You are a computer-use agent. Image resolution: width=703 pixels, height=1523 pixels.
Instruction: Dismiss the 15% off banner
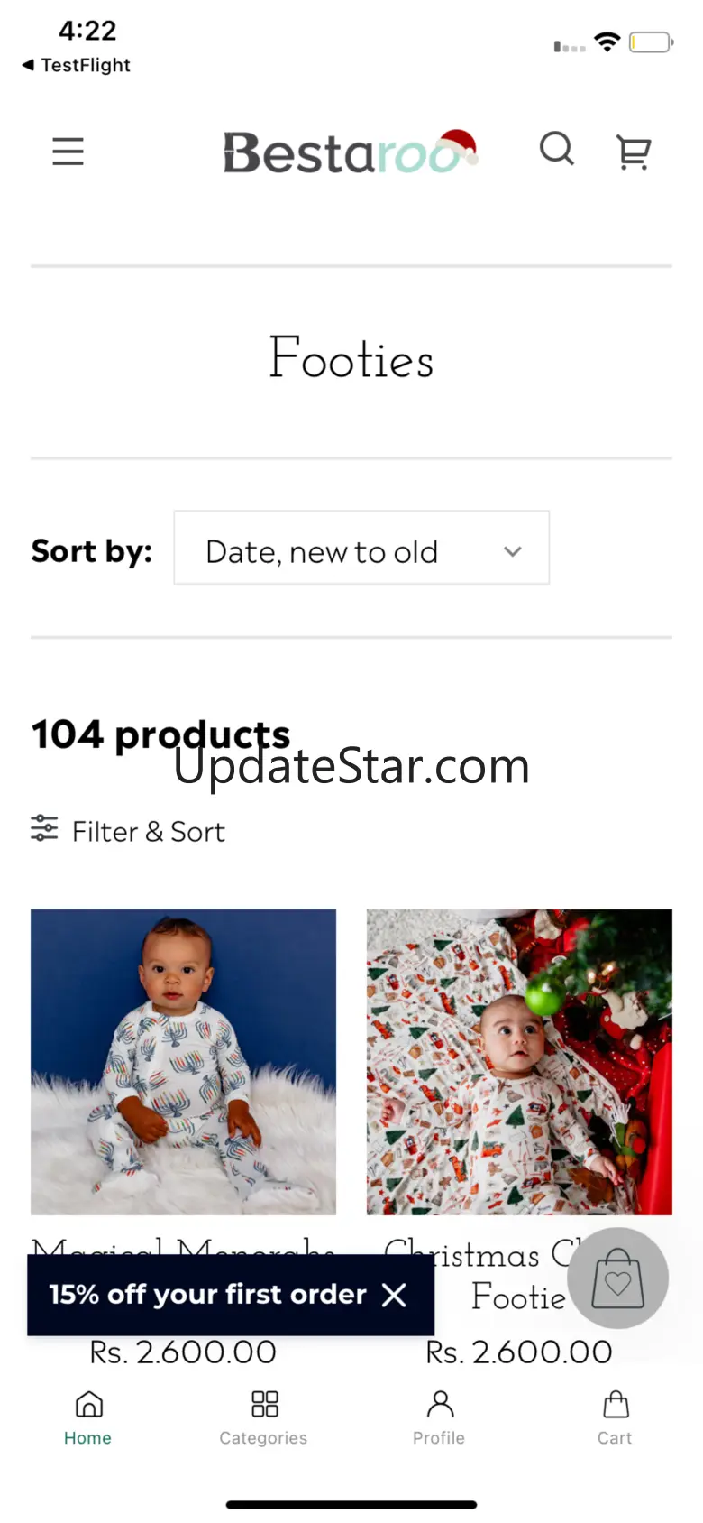(x=394, y=1295)
